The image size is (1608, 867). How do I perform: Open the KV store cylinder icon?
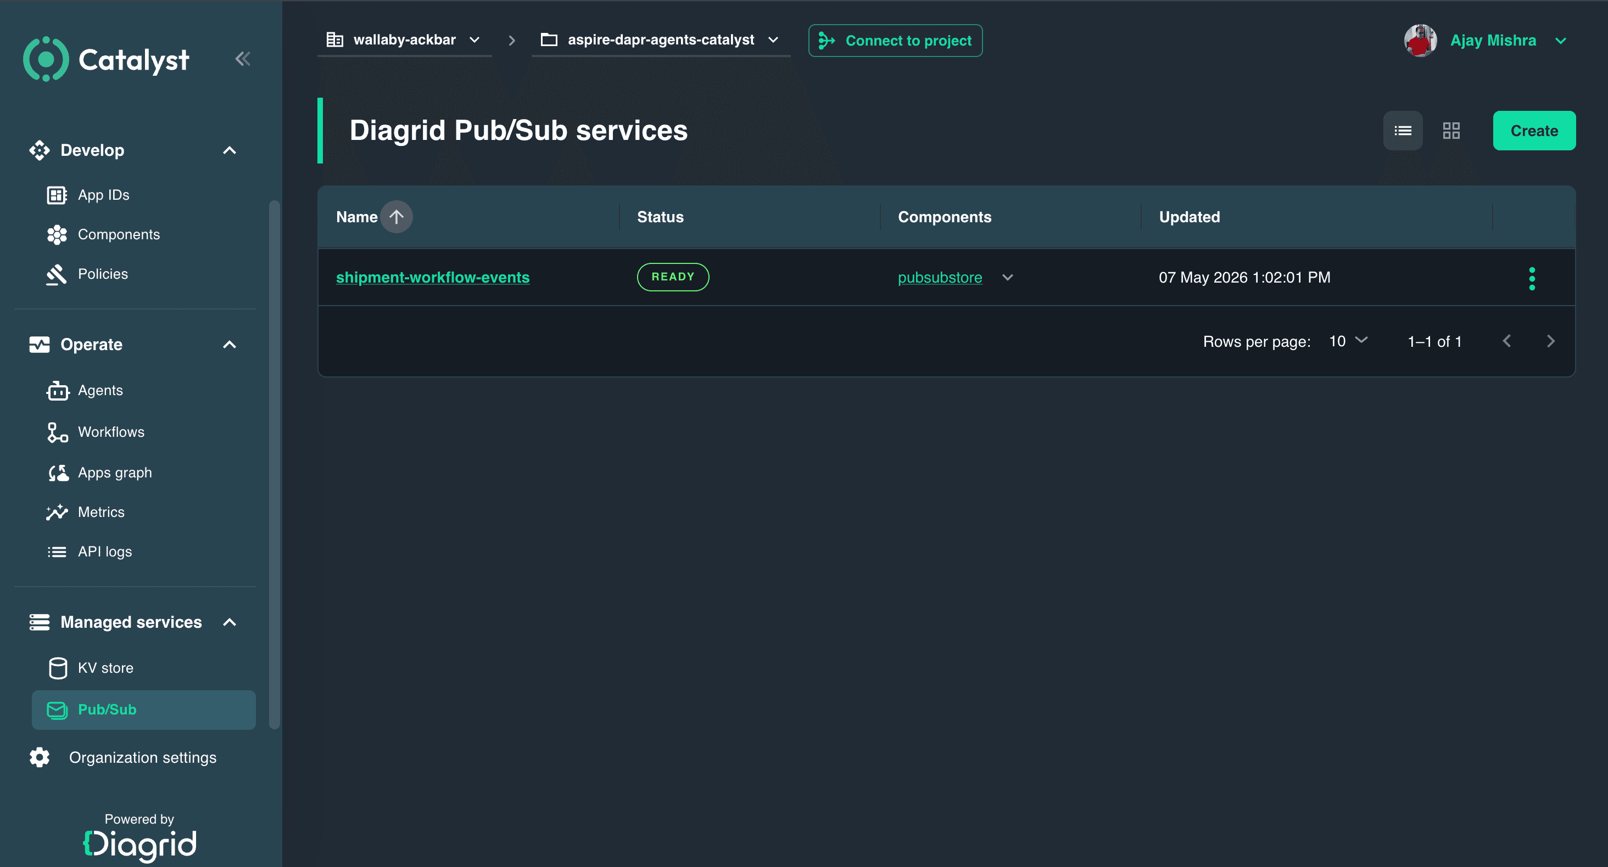[58, 668]
